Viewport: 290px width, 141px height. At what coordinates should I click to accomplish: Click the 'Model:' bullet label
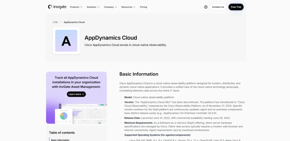click(x=128, y=97)
